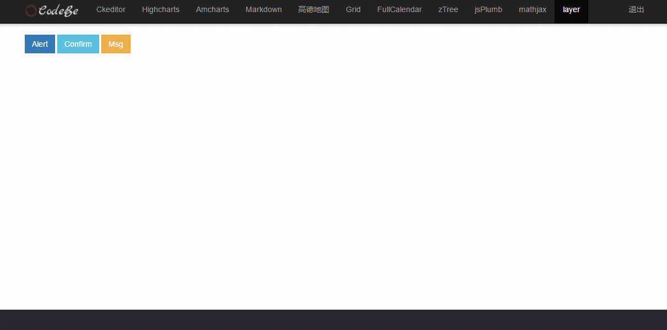The height and width of the screenshot is (330, 667).
Task: Click the orange Msg button
Action: [116, 44]
